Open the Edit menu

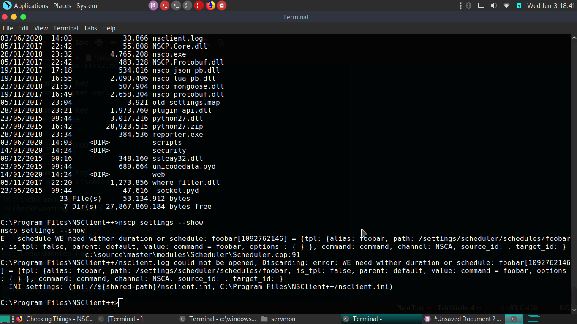tap(24, 28)
